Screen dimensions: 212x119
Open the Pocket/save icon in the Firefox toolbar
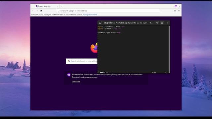(175, 11)
